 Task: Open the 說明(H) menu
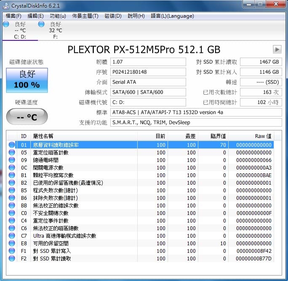click(136, 16)
